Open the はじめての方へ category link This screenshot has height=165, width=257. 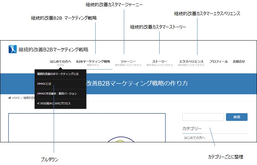point(194,138)
